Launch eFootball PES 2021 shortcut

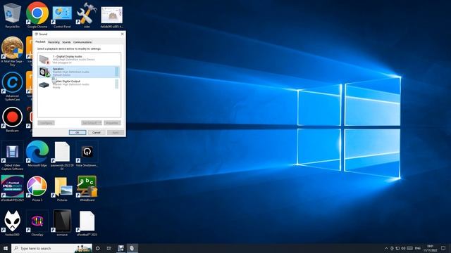tap(13, 188)
